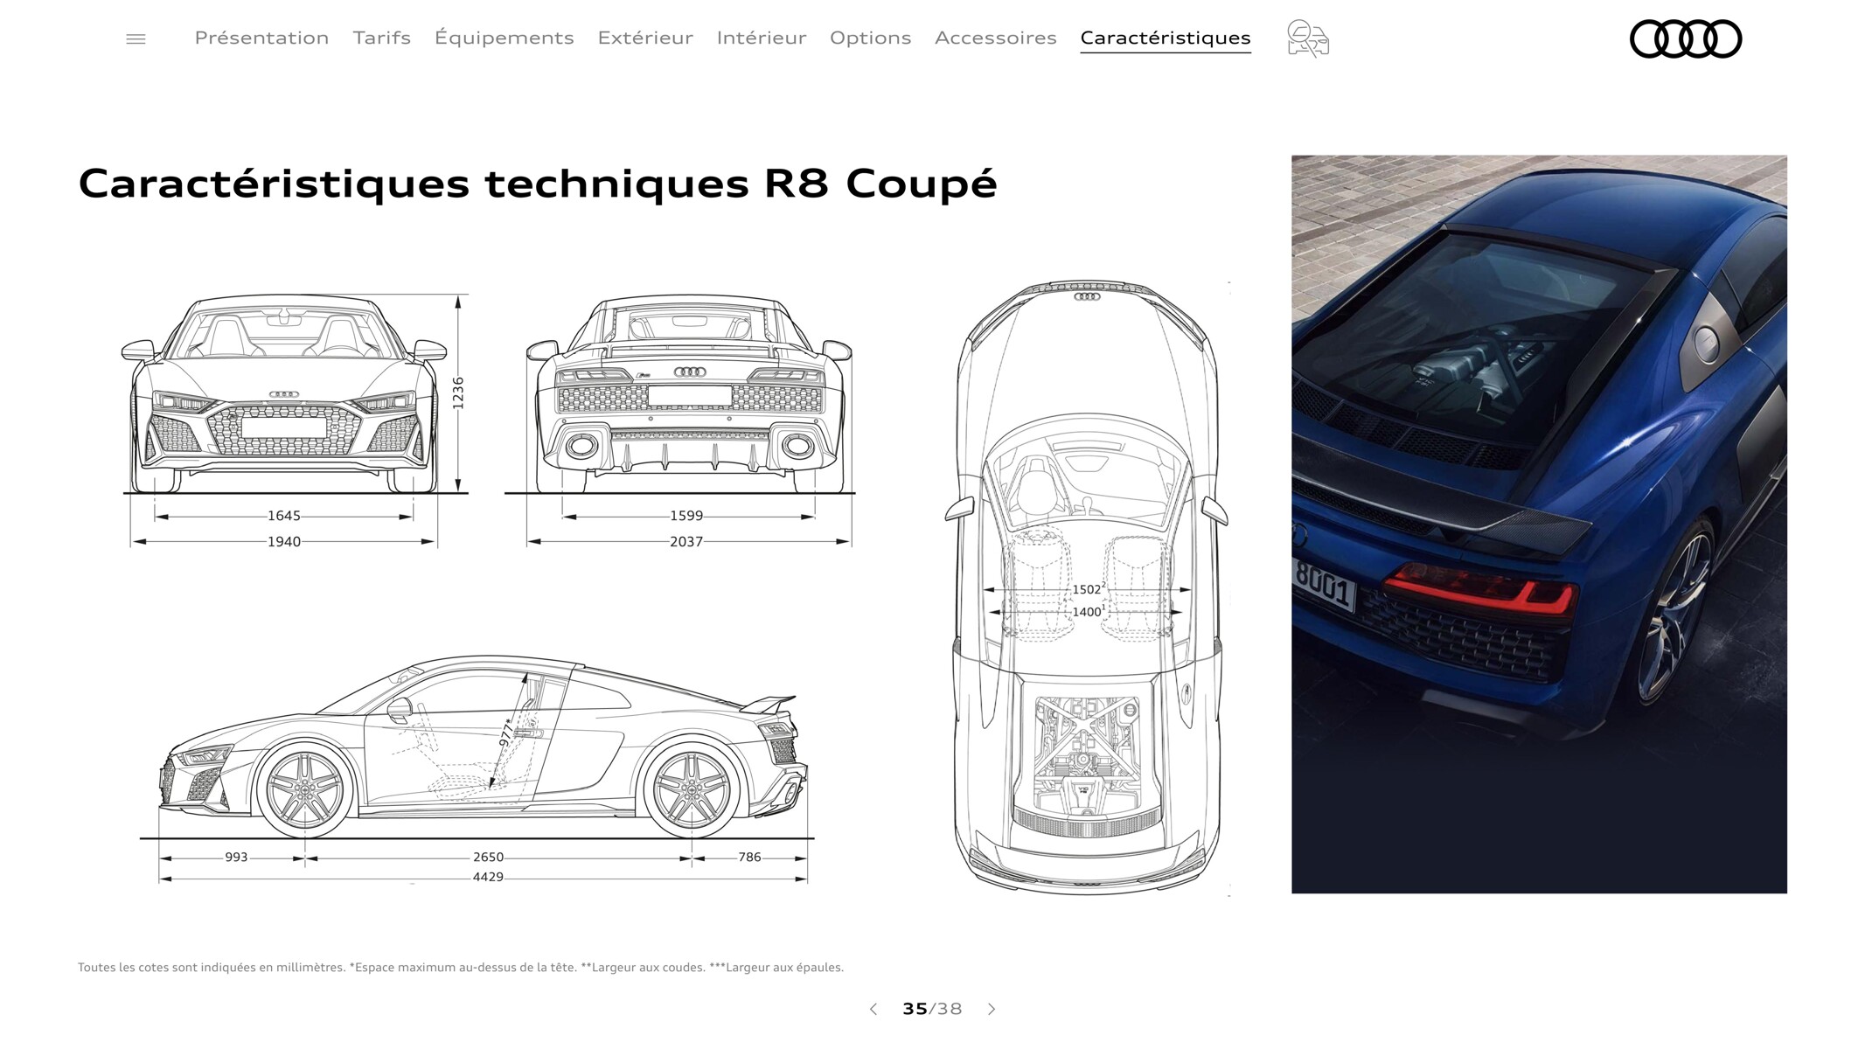Click the Caractéristiques tab
1865x1049 pixels.
tap(1166, 38)
